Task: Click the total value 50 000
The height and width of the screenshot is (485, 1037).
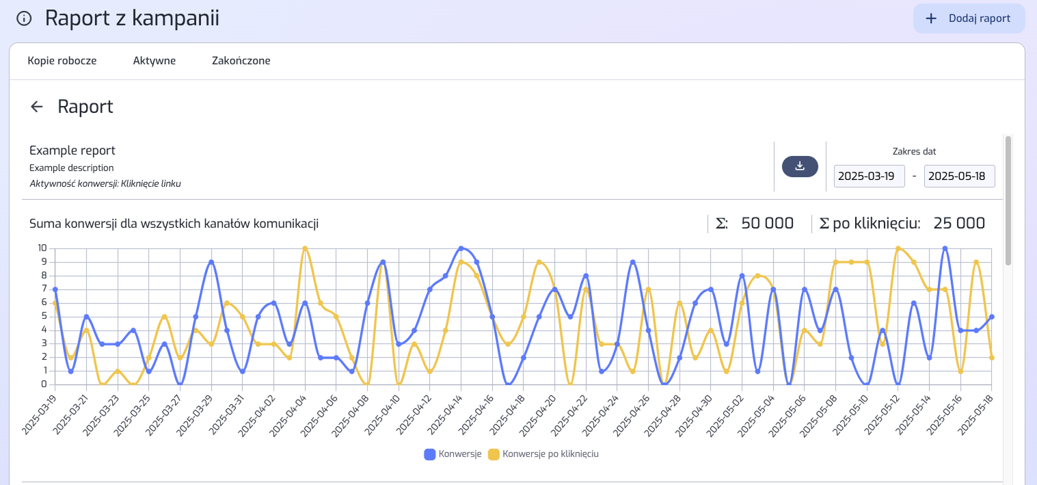Action: (768, 223)
